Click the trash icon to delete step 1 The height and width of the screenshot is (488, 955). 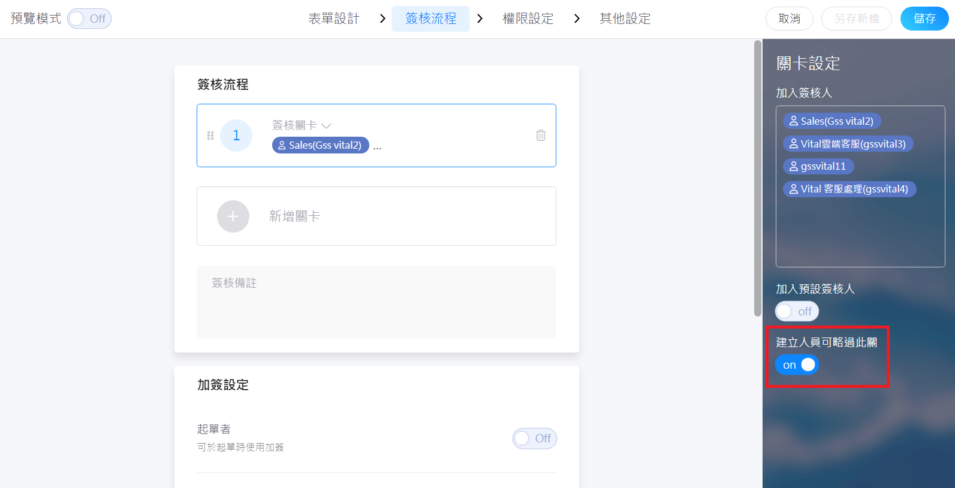point(540,135)
